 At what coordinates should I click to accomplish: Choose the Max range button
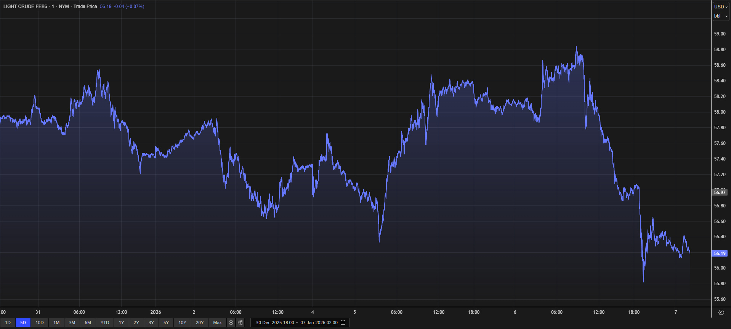click(218, 323)
